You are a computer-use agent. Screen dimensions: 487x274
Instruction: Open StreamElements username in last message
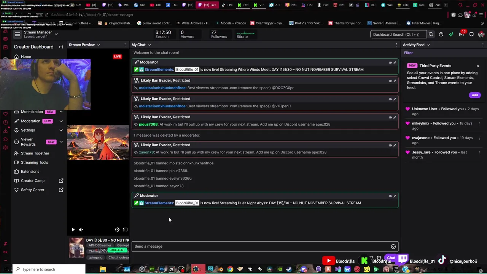[x=159, y=203]
